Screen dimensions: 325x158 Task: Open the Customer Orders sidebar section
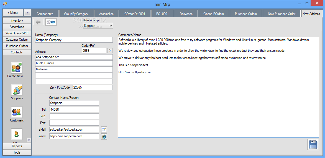17,40
